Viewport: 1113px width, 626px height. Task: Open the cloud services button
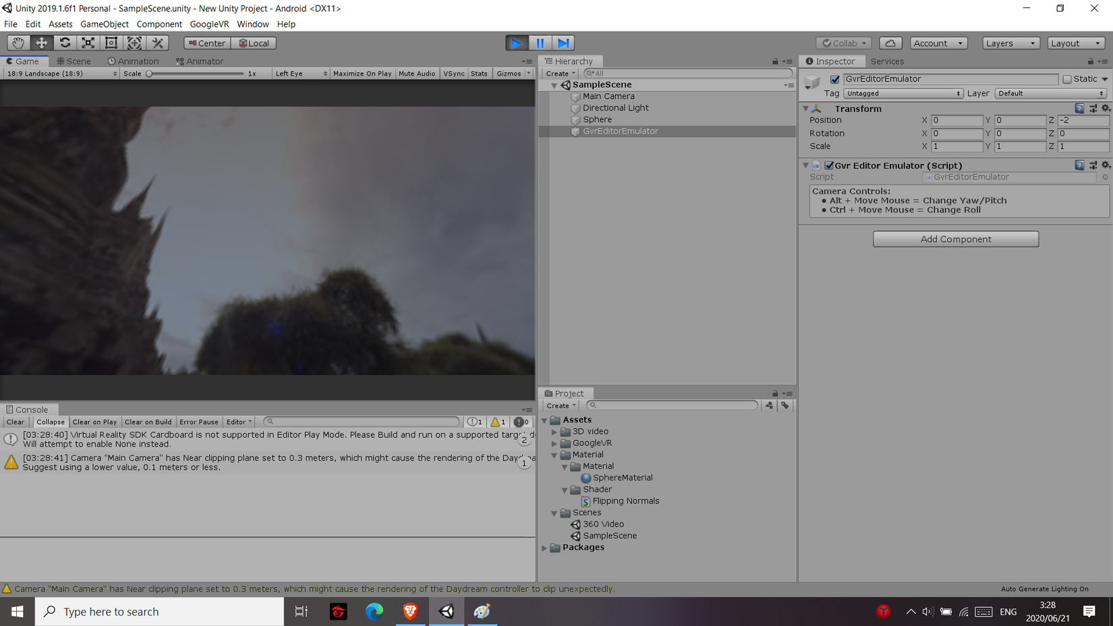click(x=890, y=43)
